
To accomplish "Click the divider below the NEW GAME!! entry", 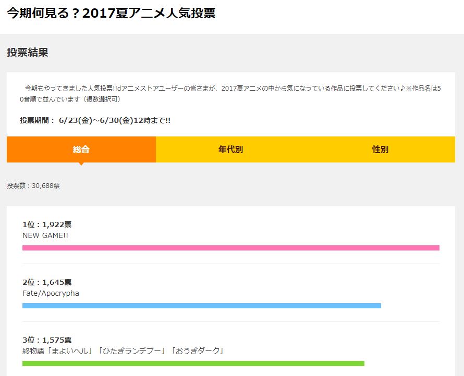I will pyautogui.click(x=231, y=264).
